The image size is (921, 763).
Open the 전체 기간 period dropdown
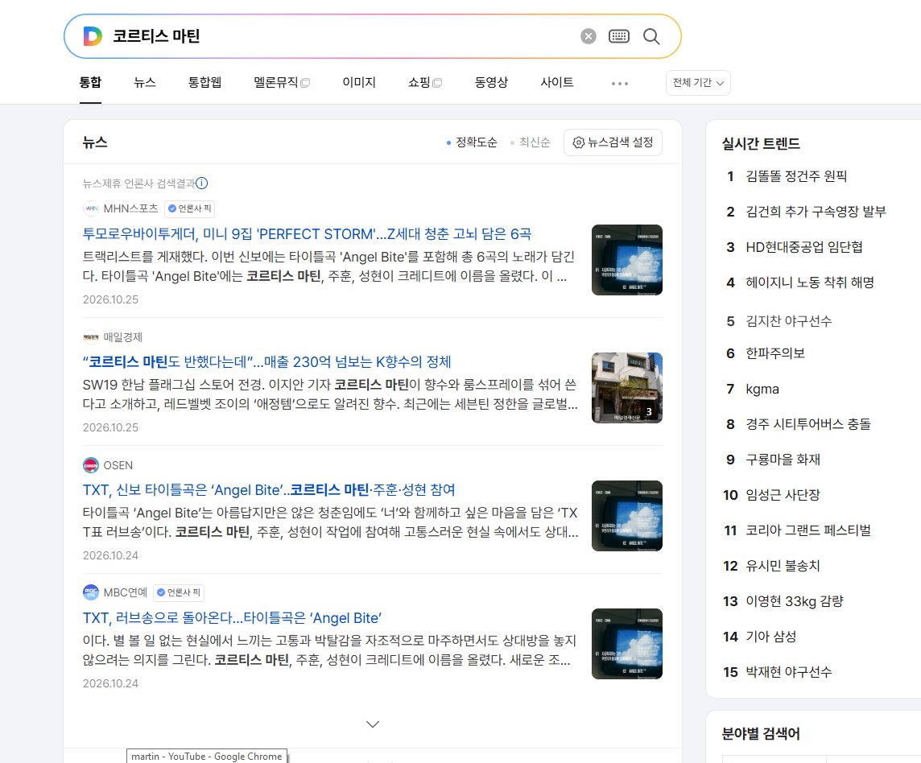pyautogui.click(x=698, y=83)
